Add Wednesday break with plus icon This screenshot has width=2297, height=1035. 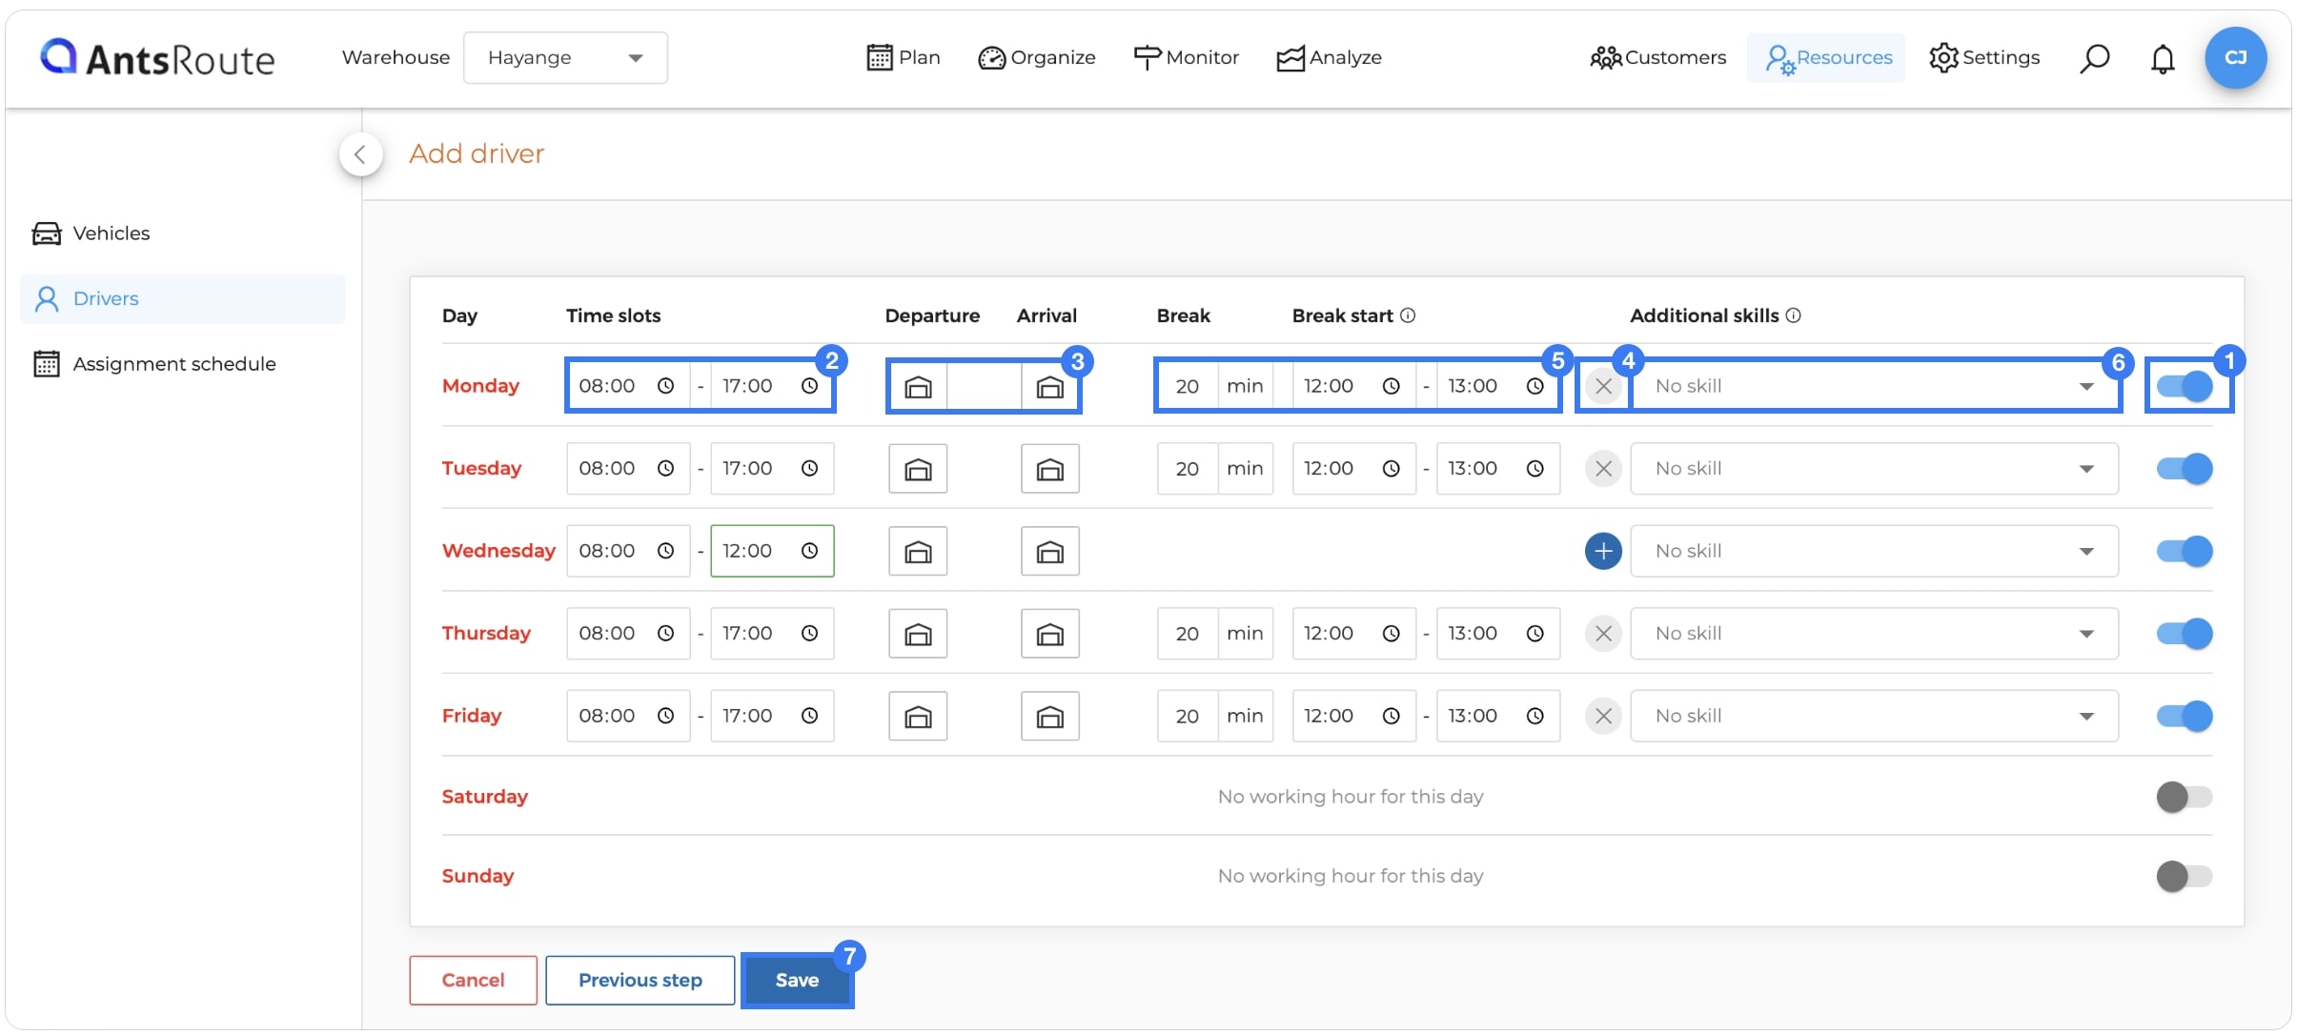(x=1603, y=551)
